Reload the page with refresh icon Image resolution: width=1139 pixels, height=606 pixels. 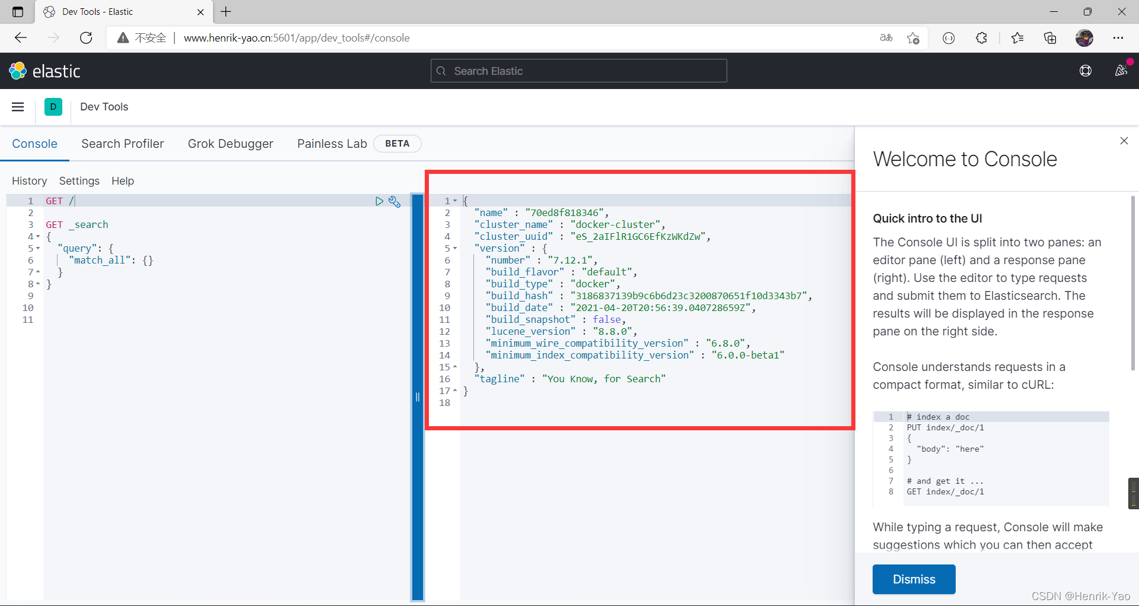pyautogui.click(x=86, y=38)
